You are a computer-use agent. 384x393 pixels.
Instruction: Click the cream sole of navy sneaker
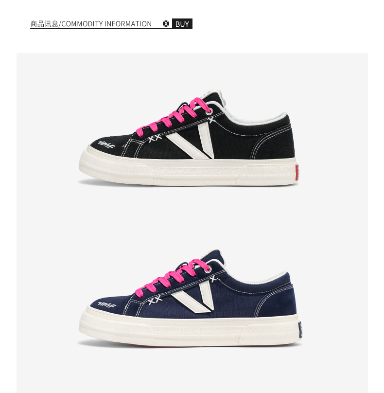pos(189,330)
